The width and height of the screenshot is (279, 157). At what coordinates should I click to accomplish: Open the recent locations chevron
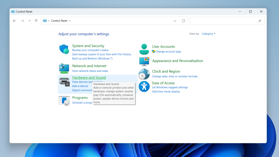click(x=29, y=21)
